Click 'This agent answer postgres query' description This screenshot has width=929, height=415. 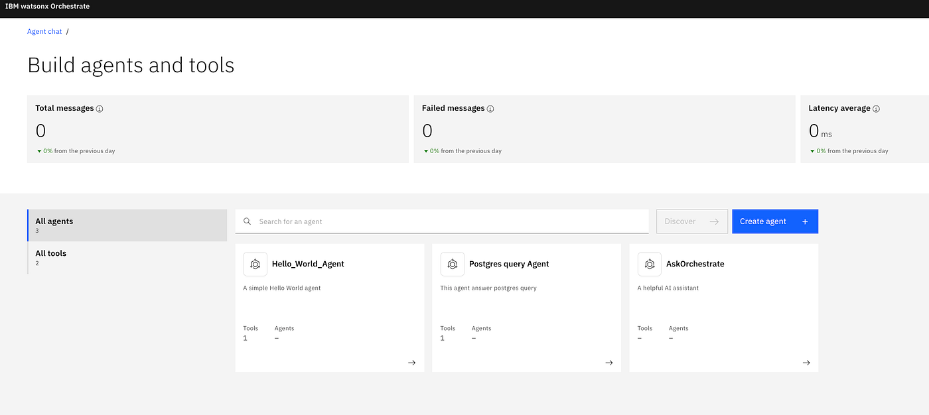(488, 288)
